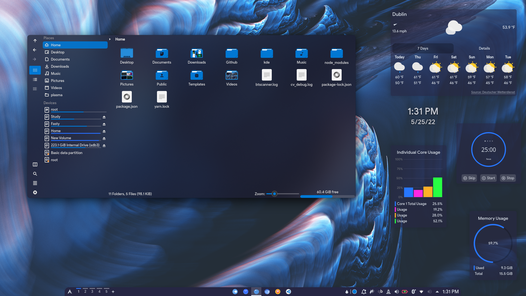Switch to the Details weather tab
The width and height of the screenshot is (526, 296).
[x=484, y=48]
